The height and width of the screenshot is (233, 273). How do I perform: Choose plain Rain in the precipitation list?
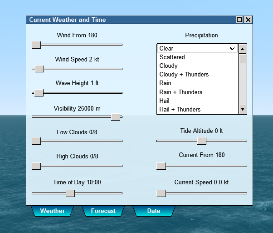[x=197, y=83]
